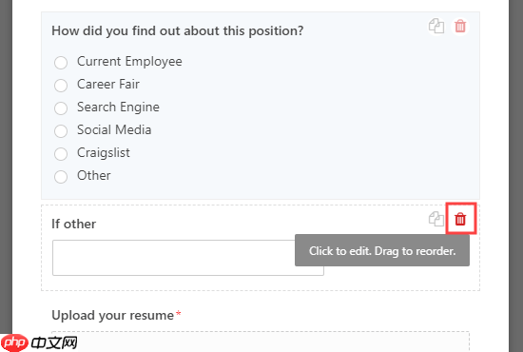Viewport: 523px width, 352px height.
Task: Click the 'Craigslist' option label text
Action: coord(104,153)
